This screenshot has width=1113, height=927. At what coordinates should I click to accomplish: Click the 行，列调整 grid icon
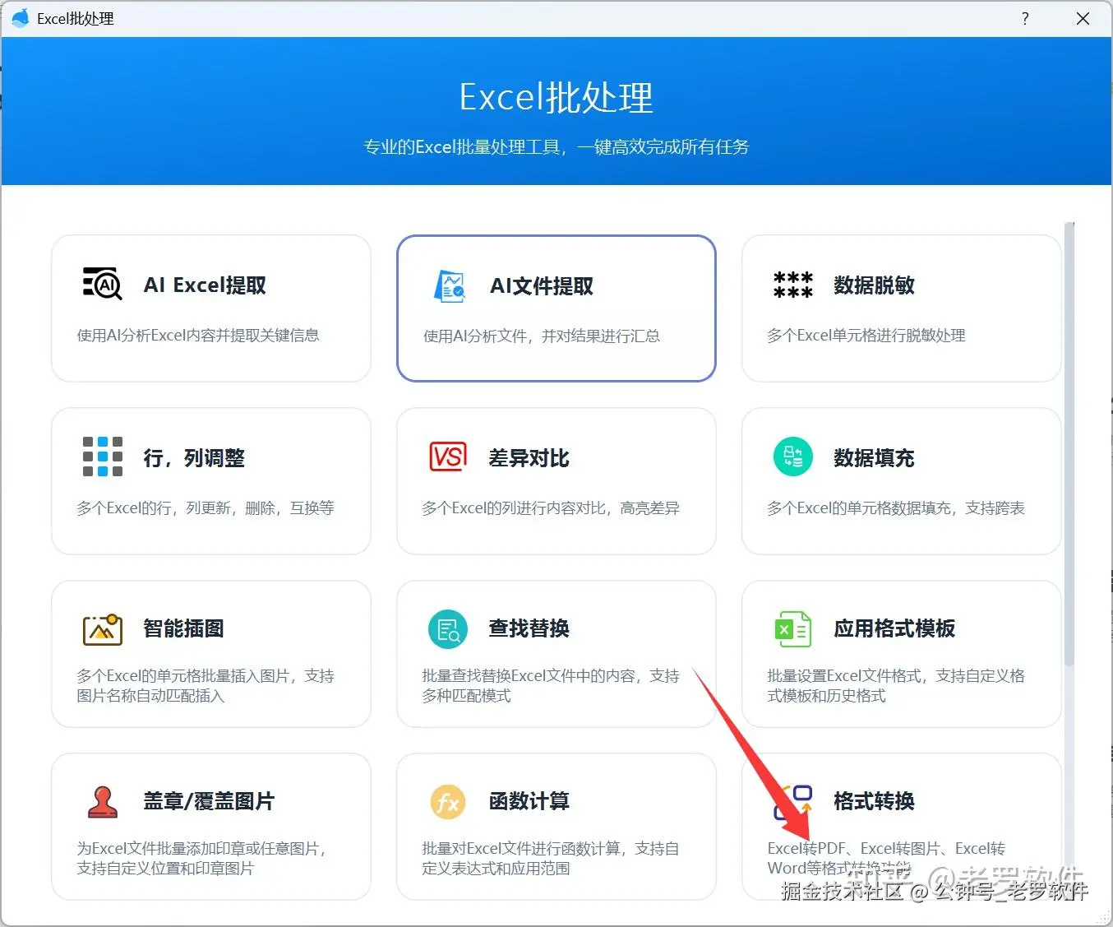pyautogui.click(x=102, y=457)
